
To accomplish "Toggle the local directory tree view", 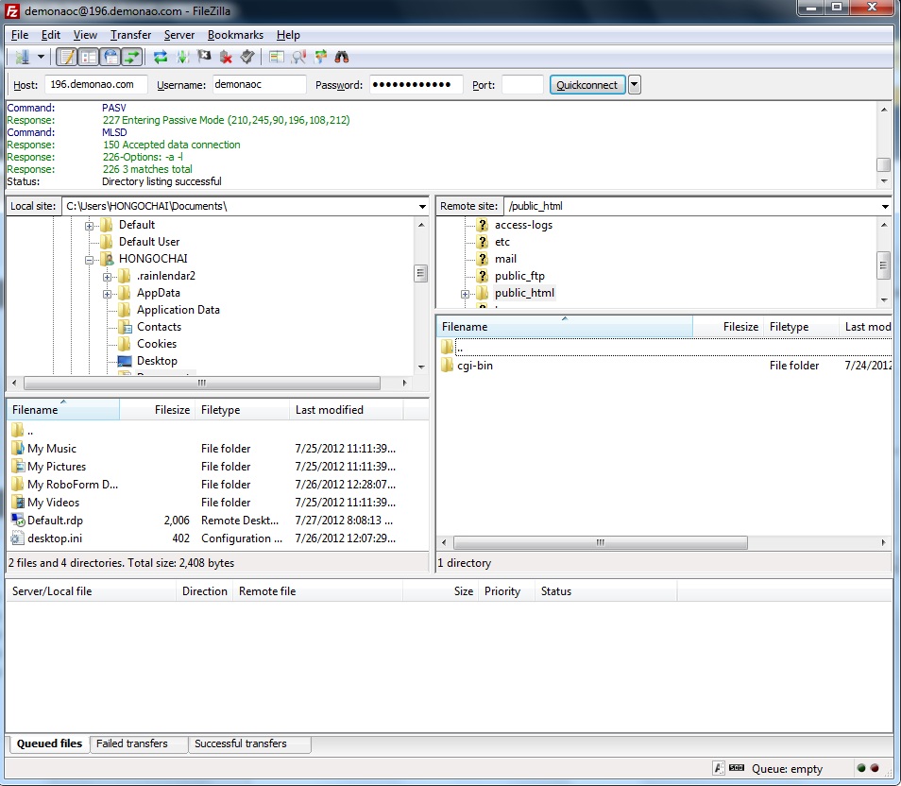I will coord(89,57).
